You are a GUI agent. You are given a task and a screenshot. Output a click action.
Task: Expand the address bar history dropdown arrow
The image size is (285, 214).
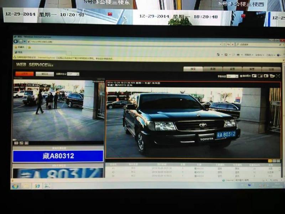tap(221, 44)
